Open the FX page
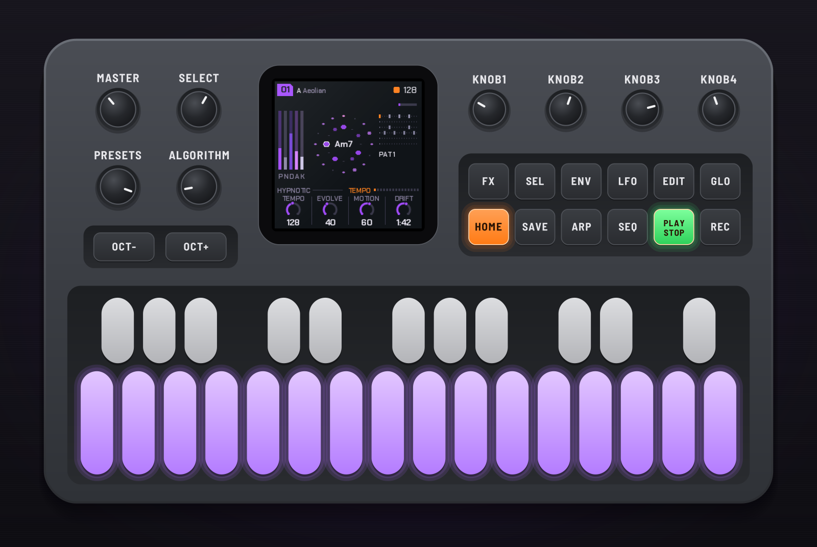Image resolution: width=817 pixels, height=547 pixels. point(489,181)
